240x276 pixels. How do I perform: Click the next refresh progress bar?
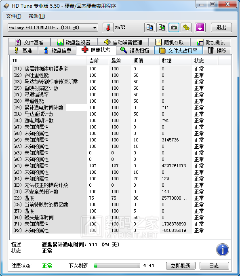click(117, 265)
